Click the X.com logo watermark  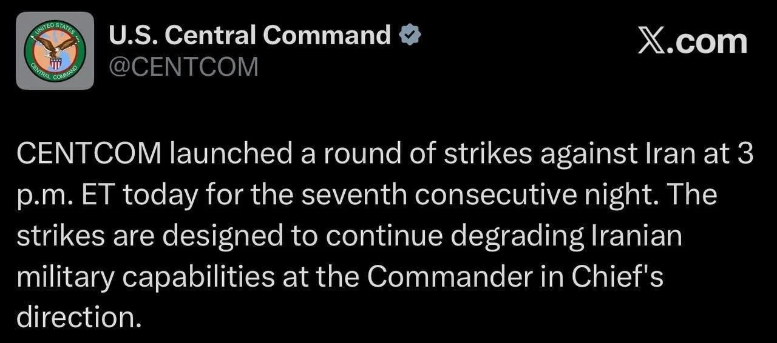click(x=692, y=42)
